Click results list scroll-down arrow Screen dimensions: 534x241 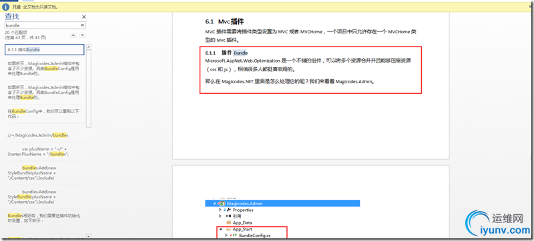click(x=89, y=236)
